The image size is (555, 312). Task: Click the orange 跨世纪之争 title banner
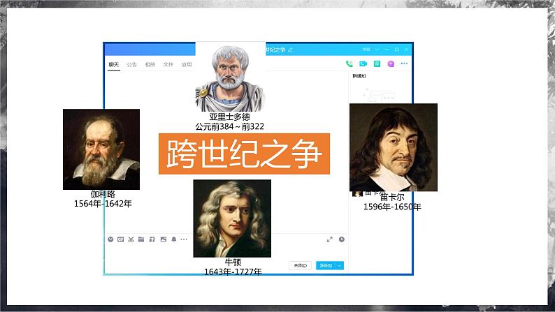tap(244, 154)
